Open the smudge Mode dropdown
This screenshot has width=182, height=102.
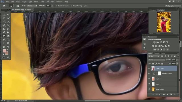pyautogui.click(x=32, y=6)
